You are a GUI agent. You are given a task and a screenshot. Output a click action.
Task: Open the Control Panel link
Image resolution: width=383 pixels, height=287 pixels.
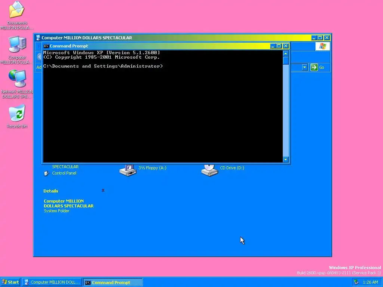click(64, 173)
